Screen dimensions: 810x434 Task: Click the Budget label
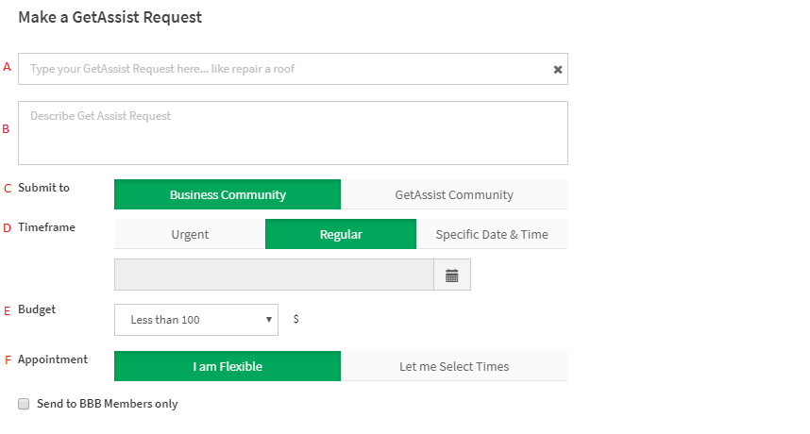(x=37, y=309)
